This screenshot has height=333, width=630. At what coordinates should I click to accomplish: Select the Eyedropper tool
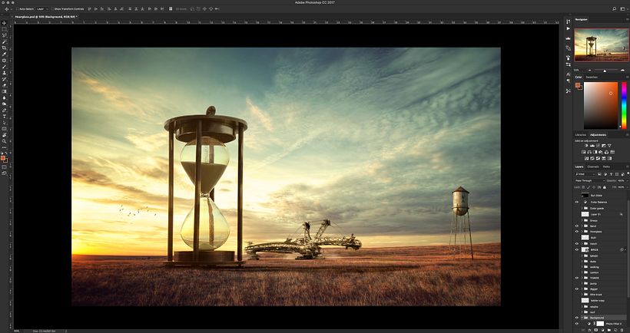pos(5,54)
